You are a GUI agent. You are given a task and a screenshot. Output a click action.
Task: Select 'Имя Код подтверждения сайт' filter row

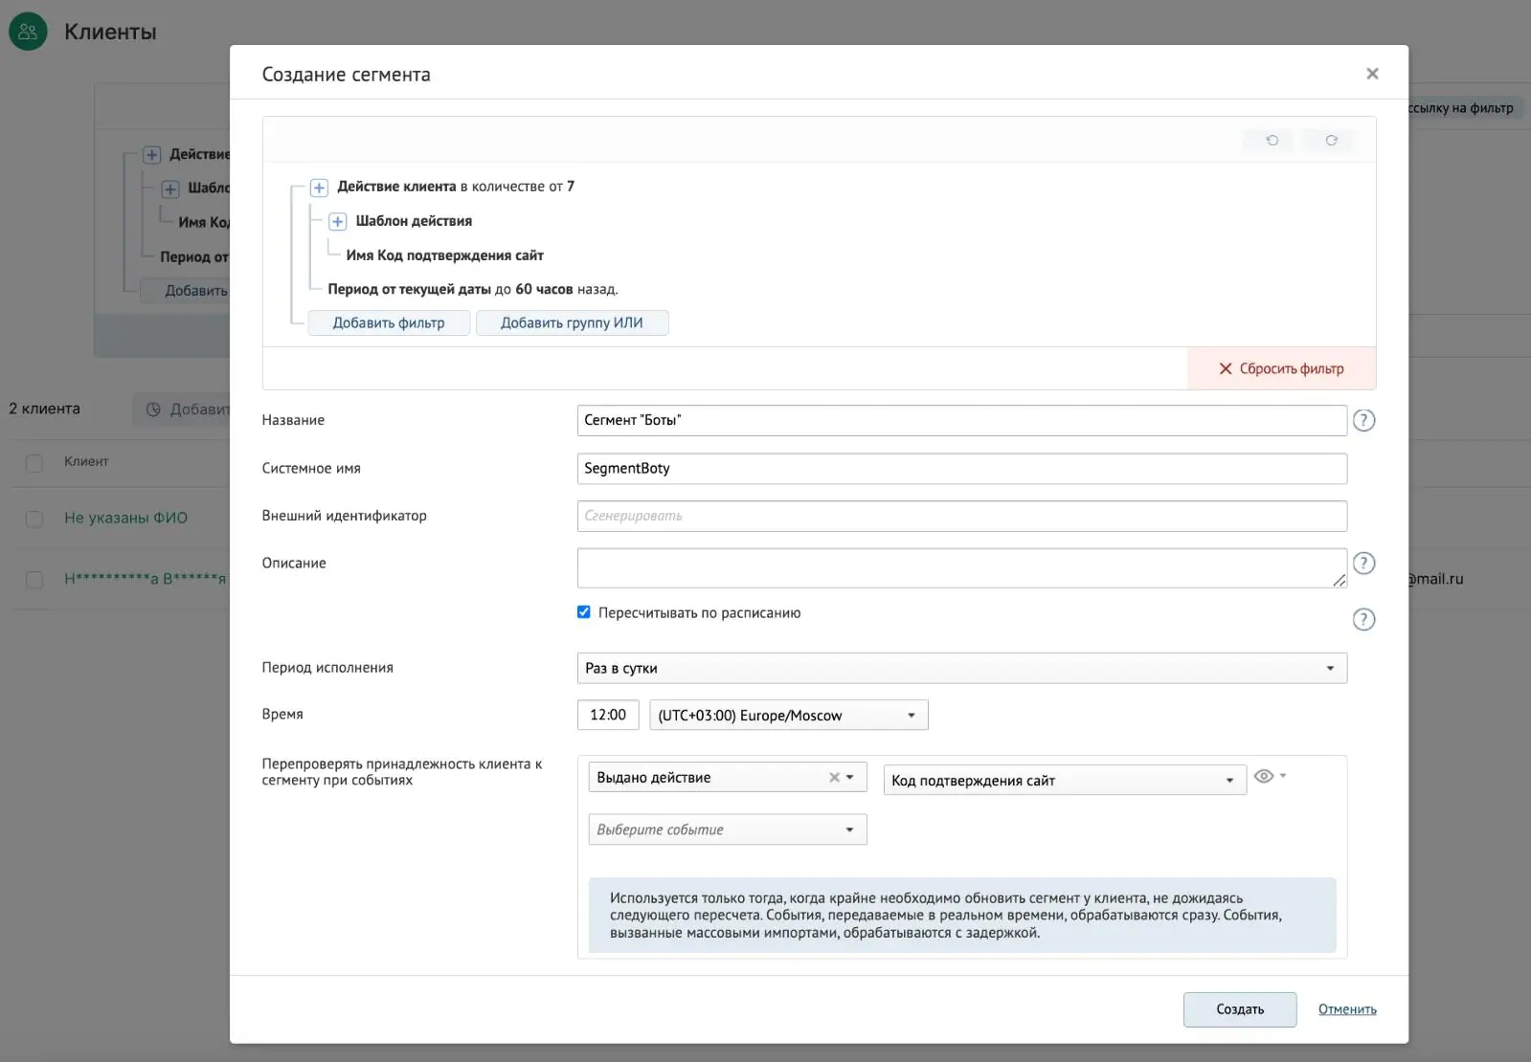coord(444,255)
